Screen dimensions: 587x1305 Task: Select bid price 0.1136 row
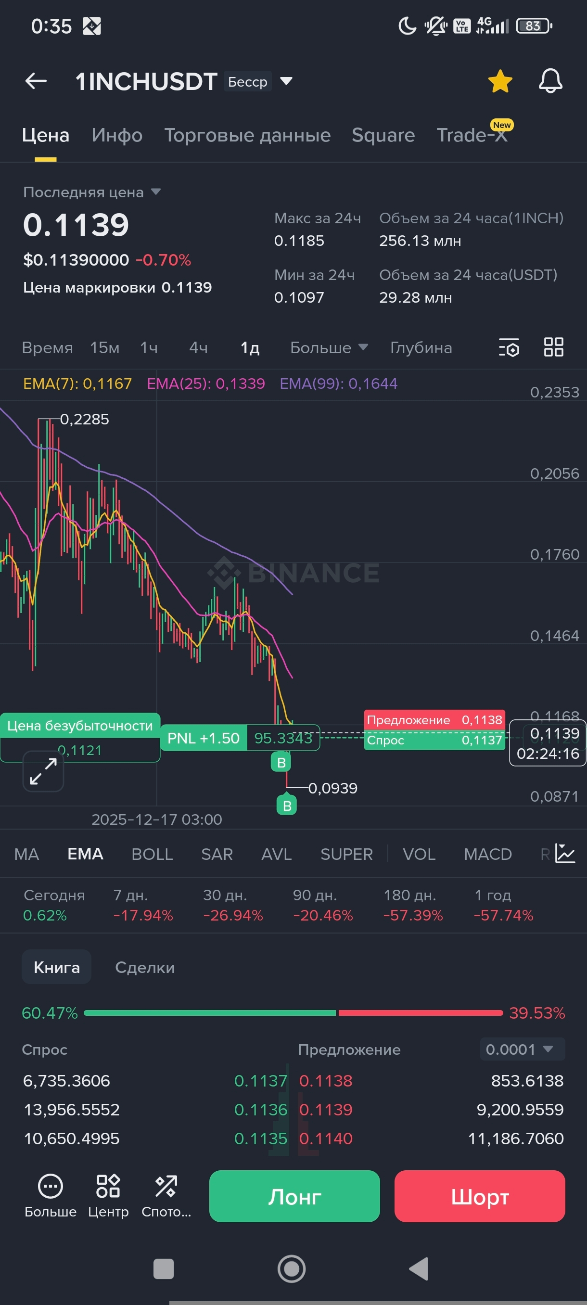point(155,1110)
